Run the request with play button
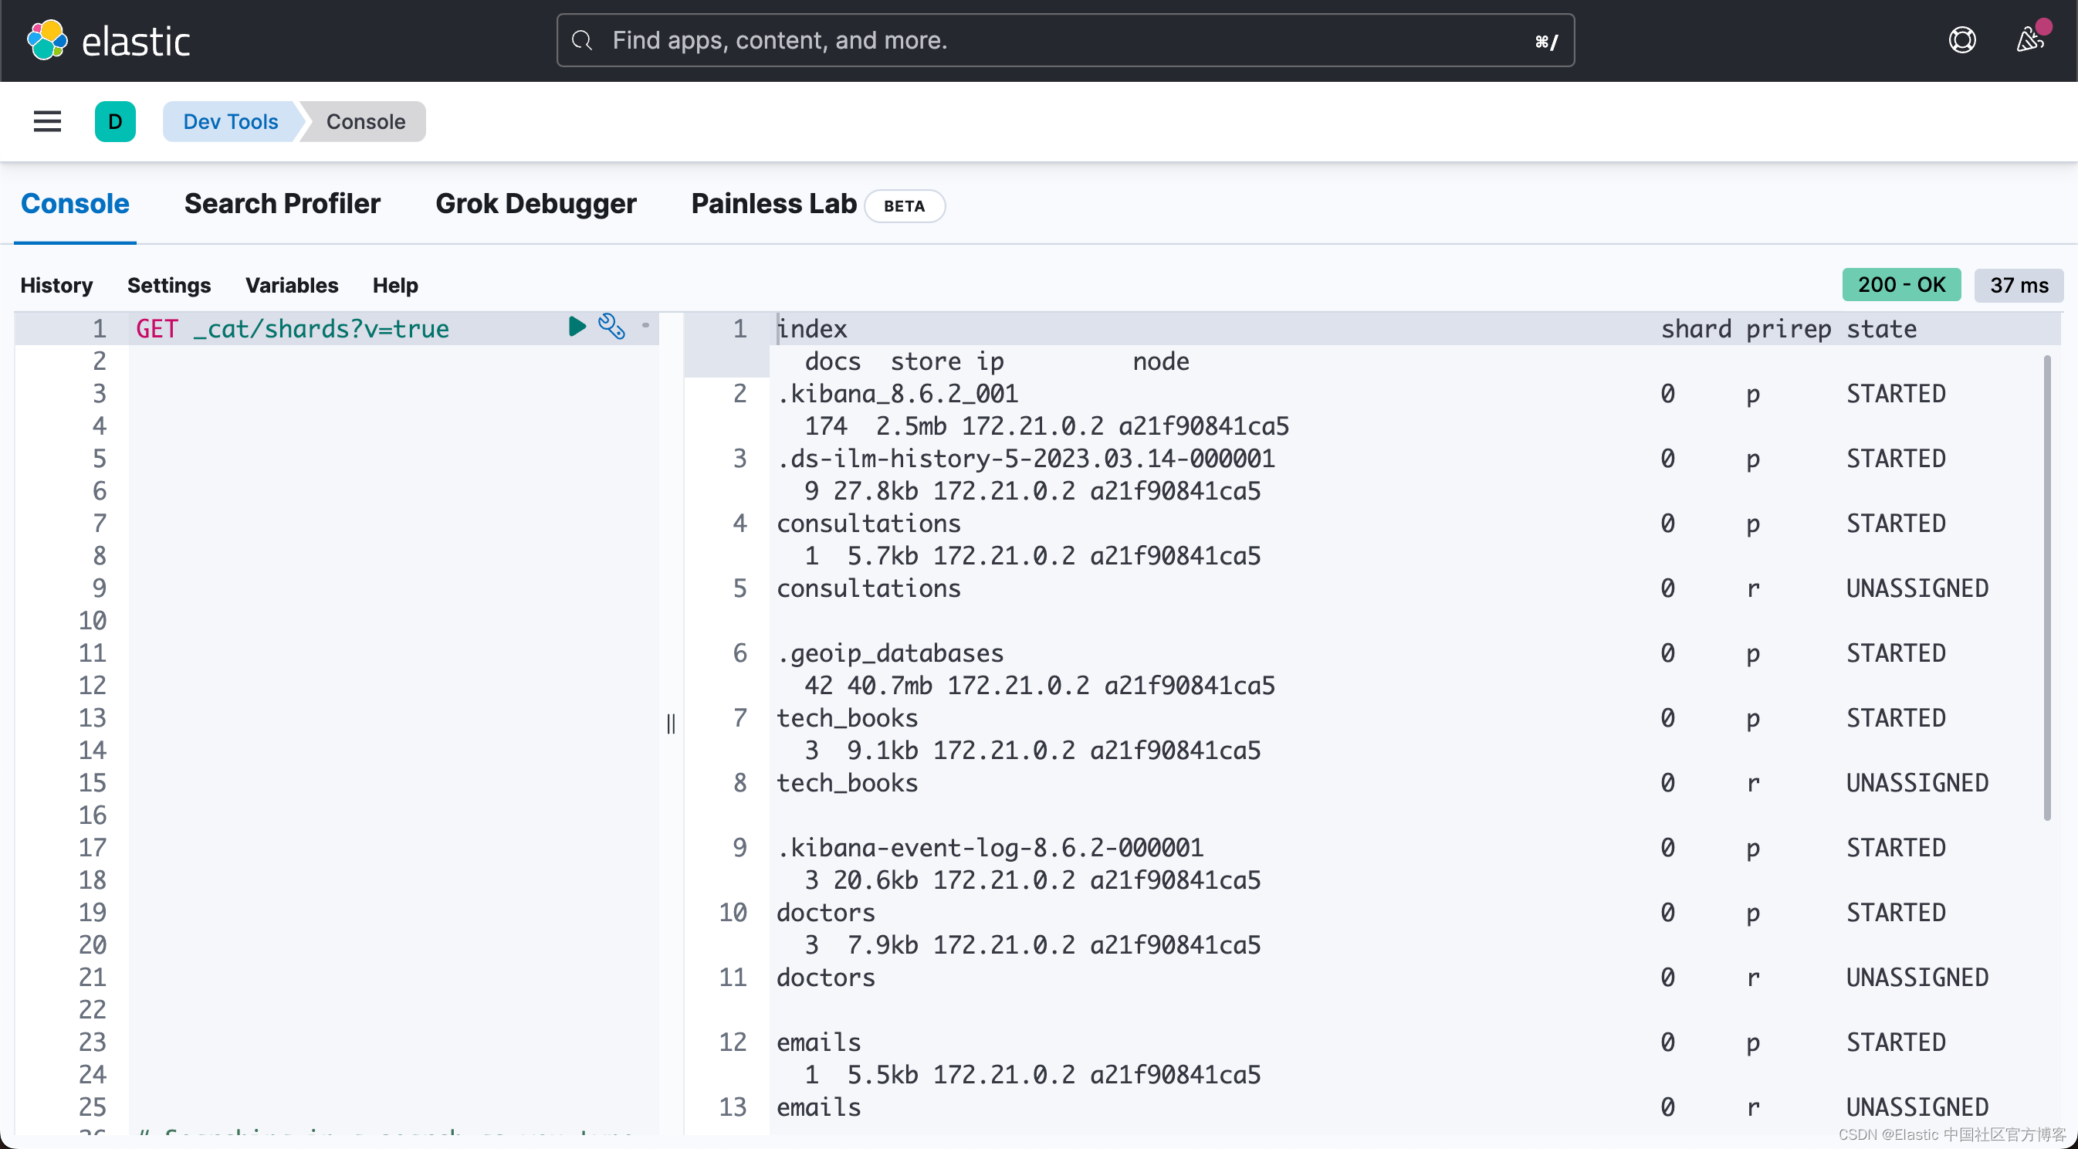The width and height of the screenshot is (2078, 1149). (577, 326)
